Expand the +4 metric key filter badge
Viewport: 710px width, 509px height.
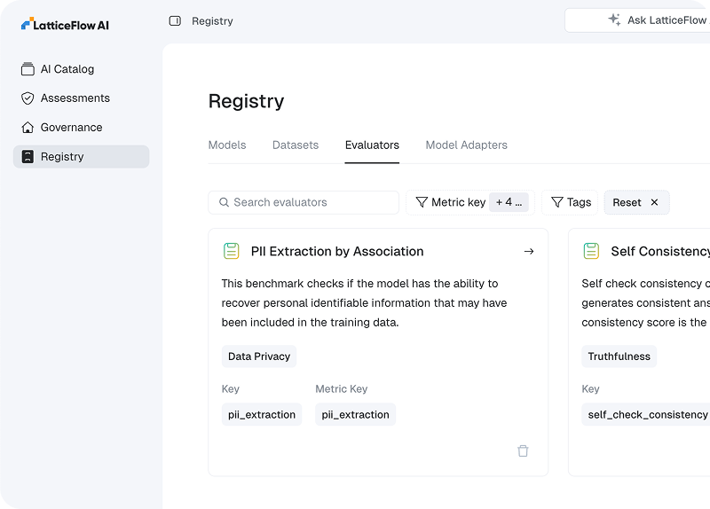(509, 202)
